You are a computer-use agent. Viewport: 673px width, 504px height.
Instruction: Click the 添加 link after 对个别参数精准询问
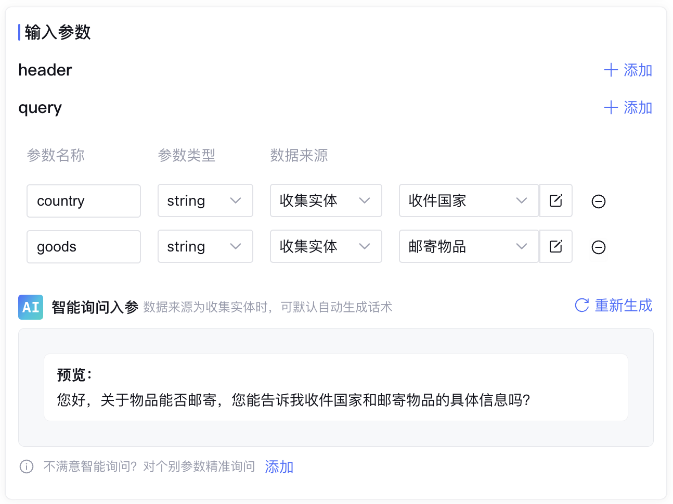point(279,467)
